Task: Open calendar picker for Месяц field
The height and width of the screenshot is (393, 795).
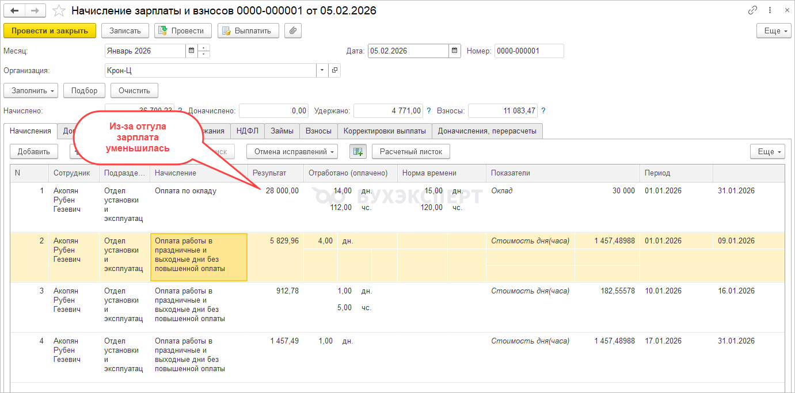Action: 191,51
